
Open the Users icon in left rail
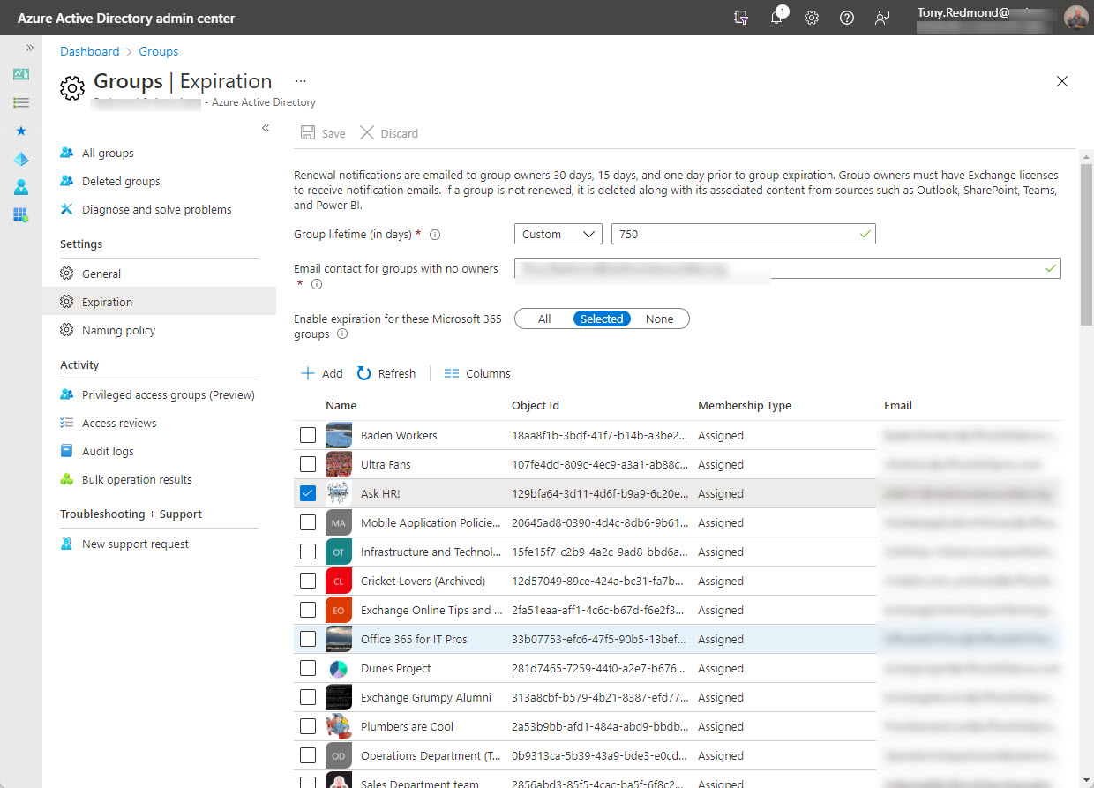(21, 187)
